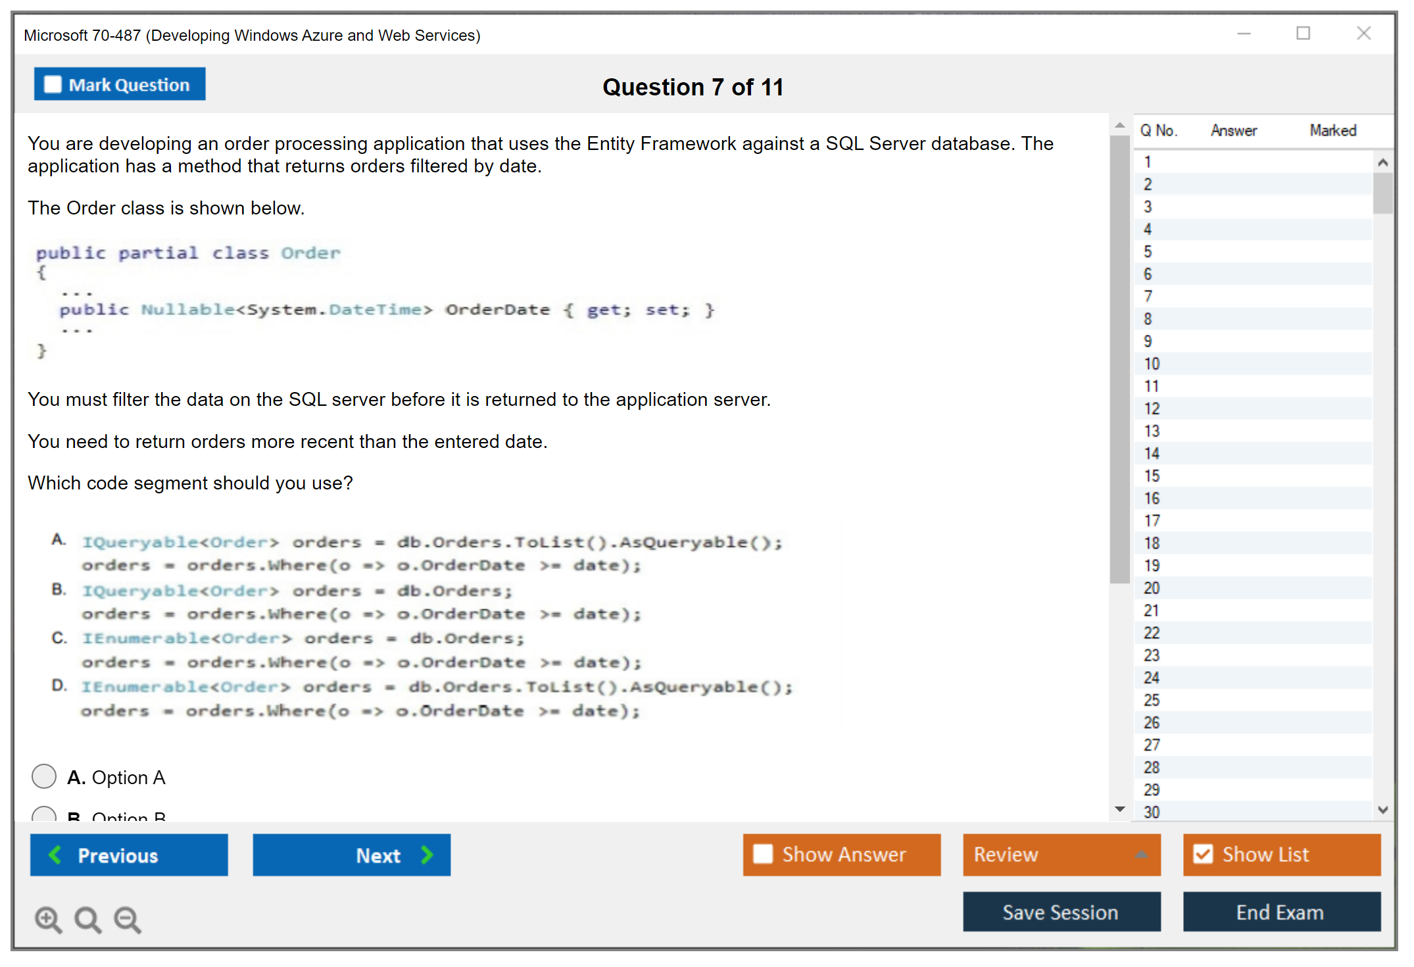The width and height of the screenshot is (1414, 967).
Task: Click the green right chevron on Next
Action: click(x=427, y=855)
